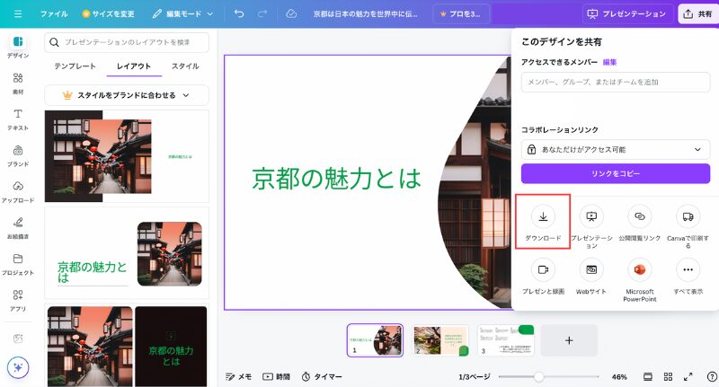Click the design title text field
This screenshot has height=387, width=719.
pyautogui.click(x=366, y=13)
